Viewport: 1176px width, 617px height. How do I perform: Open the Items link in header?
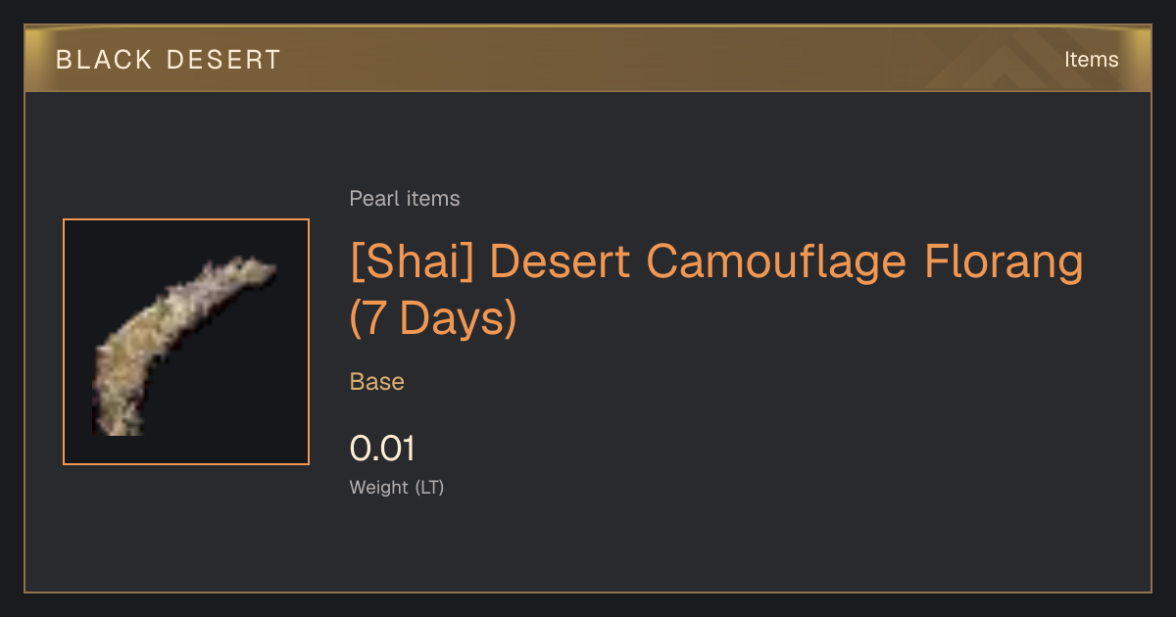point(1091,60)
